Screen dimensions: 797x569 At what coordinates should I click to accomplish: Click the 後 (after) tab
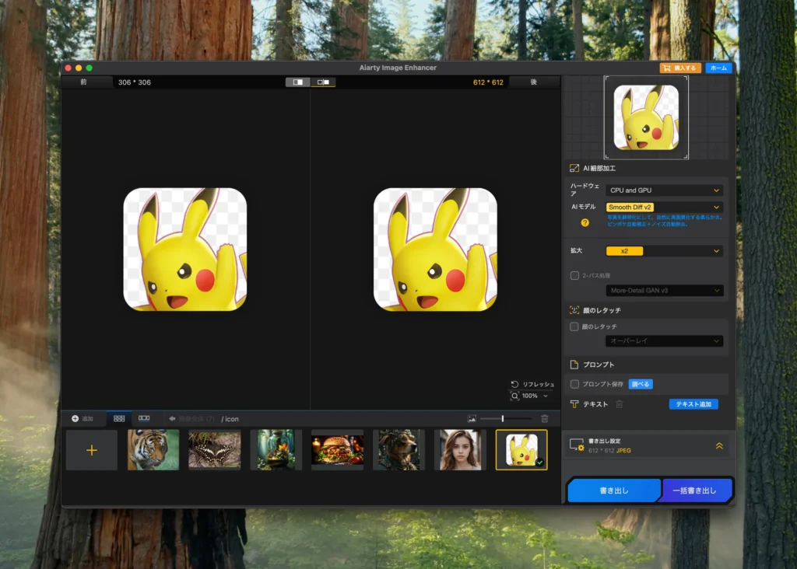click(533, 82)
